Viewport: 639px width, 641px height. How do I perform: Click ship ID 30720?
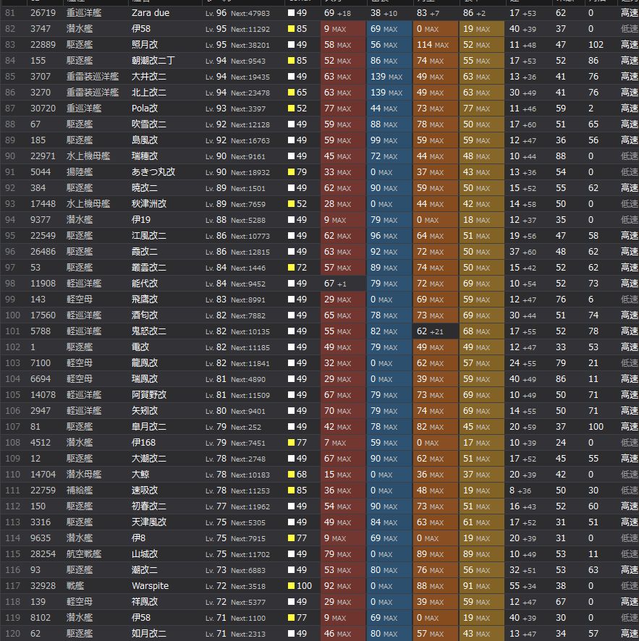[43, 109]
